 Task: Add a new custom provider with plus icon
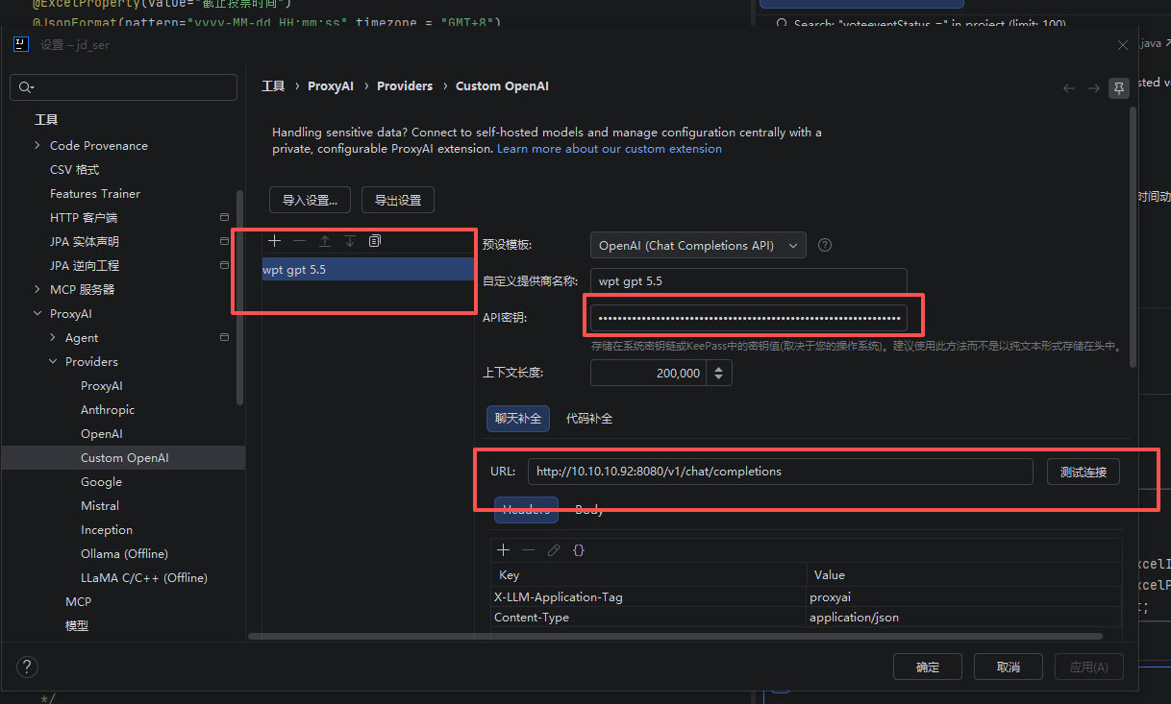(274, 241)
